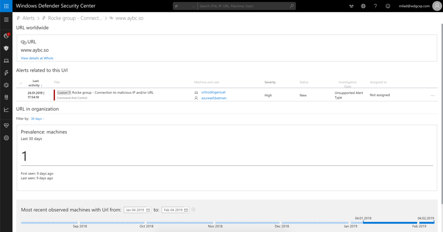
Task: Click the Jan 04 2019 date field
Action: [137, 210]
